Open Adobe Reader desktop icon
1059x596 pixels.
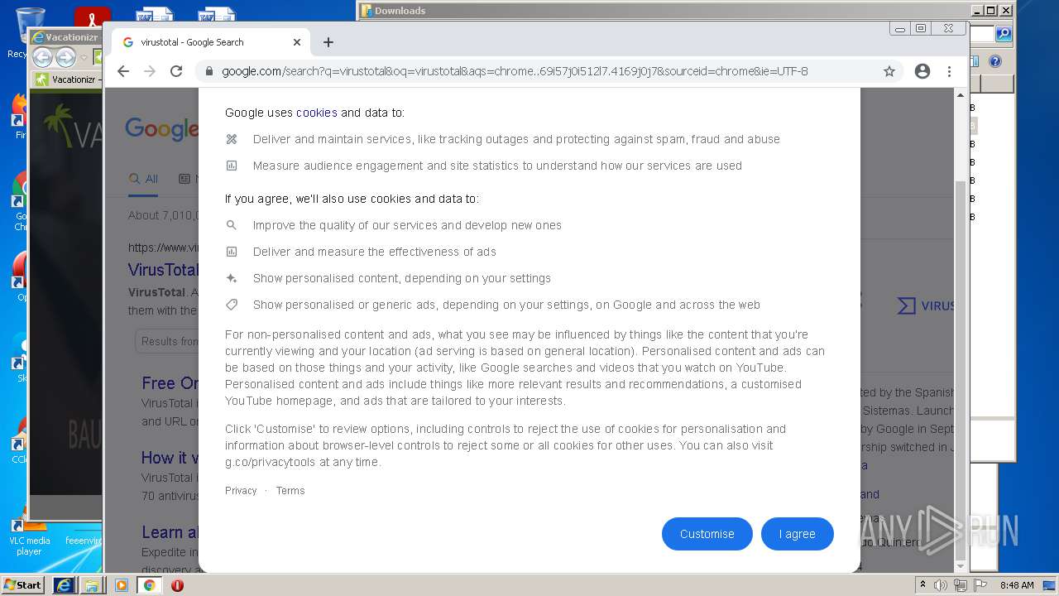(x=92, y=15)
